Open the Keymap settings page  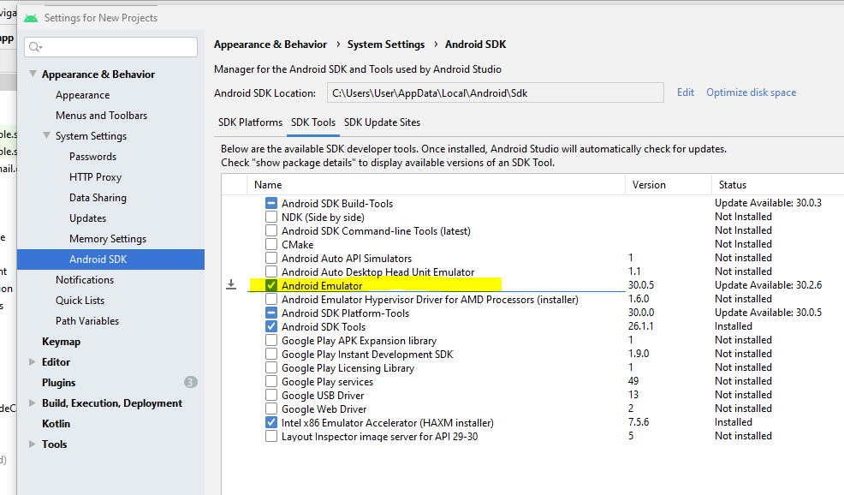pyautogui.click(x=61, y=342)
